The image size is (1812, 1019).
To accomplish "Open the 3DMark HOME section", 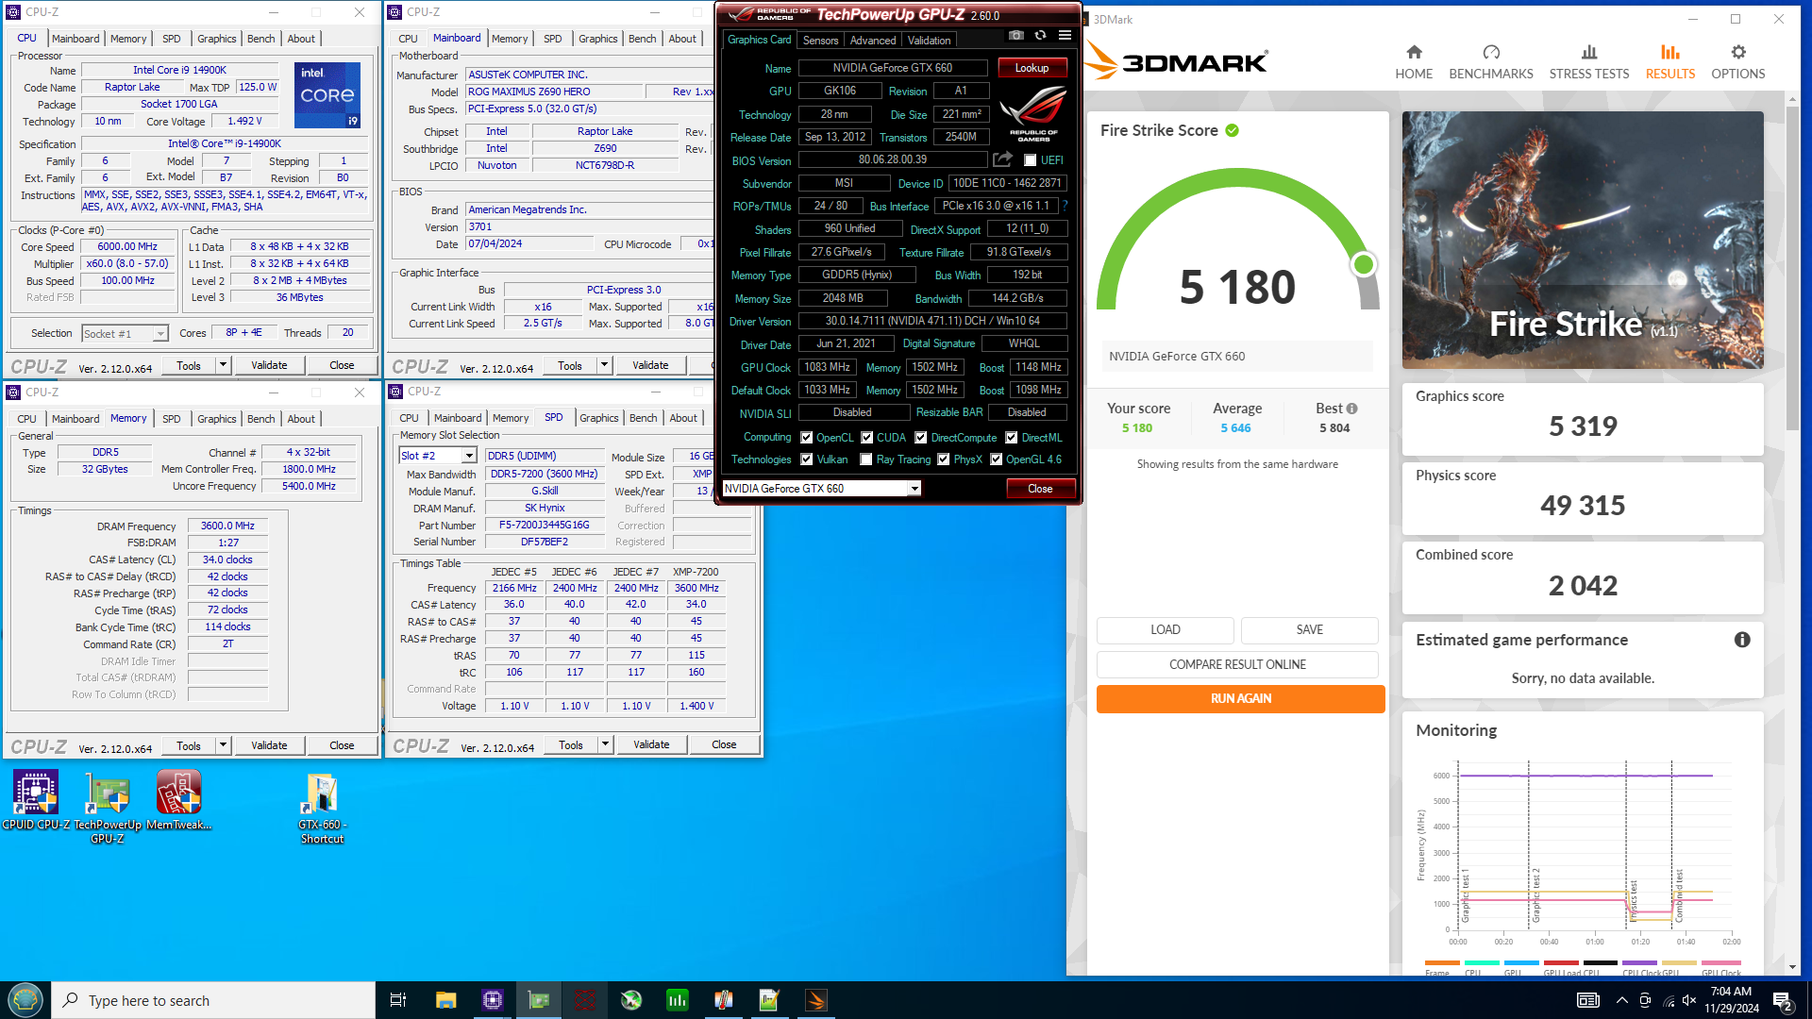I will pyautogui.click(x=1413, y=61).
